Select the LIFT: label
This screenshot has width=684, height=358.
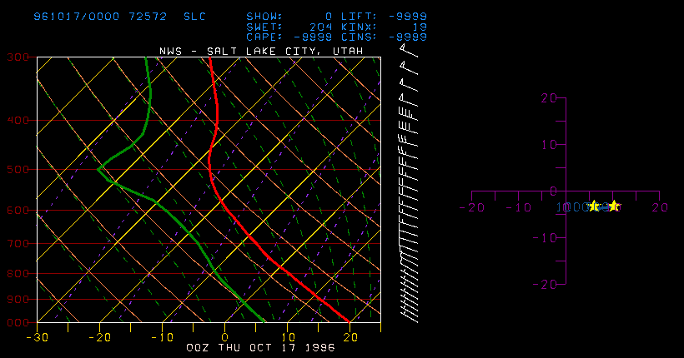(359, 17)
